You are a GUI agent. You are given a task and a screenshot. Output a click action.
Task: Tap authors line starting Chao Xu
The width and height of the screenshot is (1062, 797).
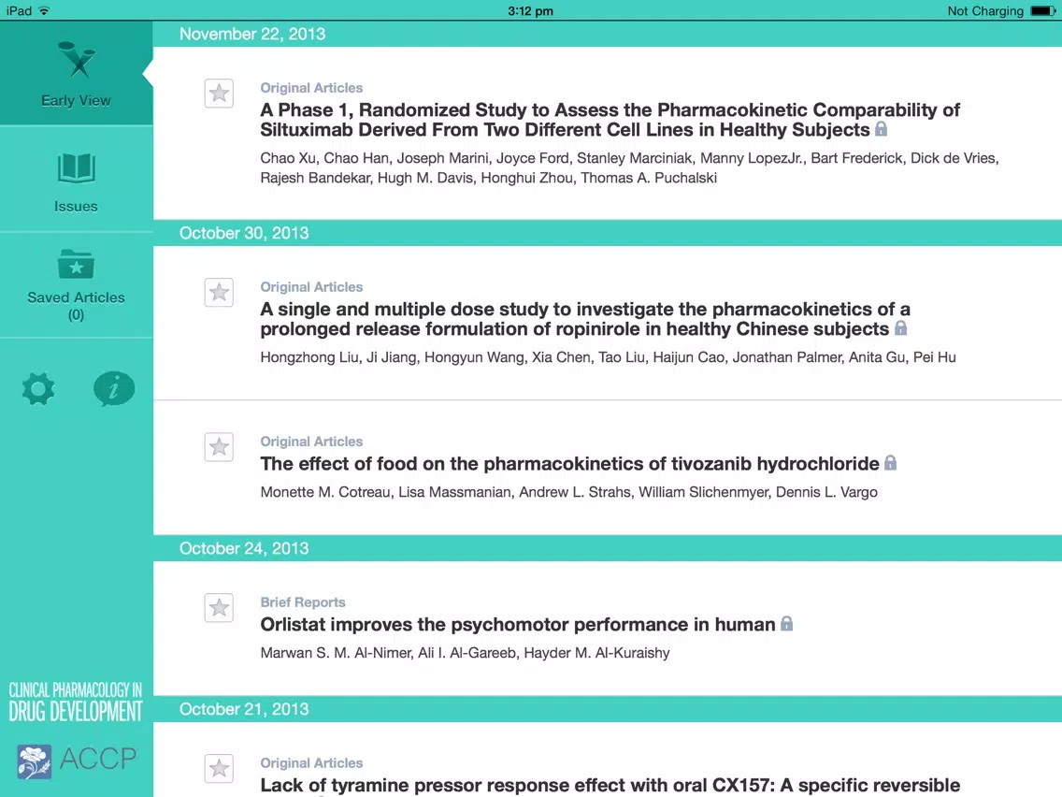click(x=629, y=168)
